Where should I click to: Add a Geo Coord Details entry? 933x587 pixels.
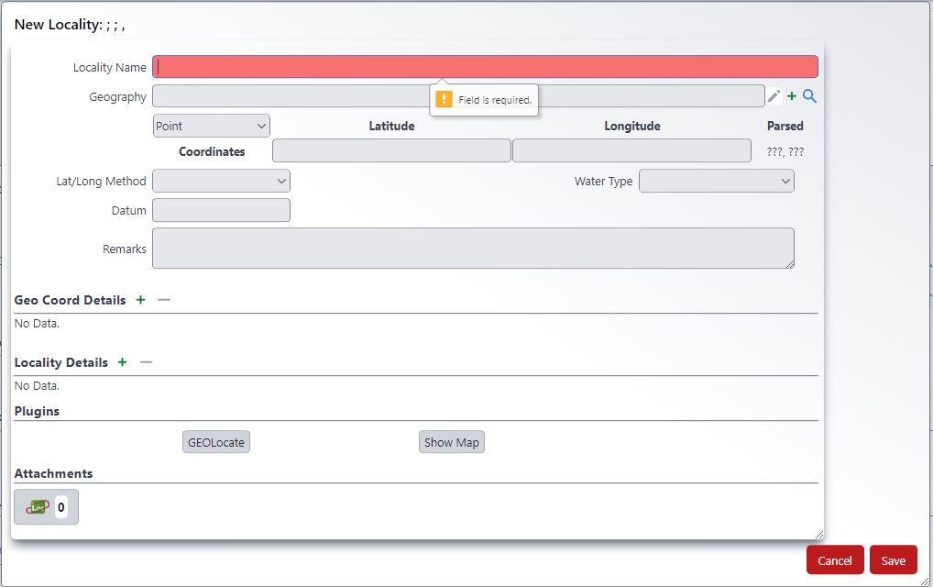(141, 300)
